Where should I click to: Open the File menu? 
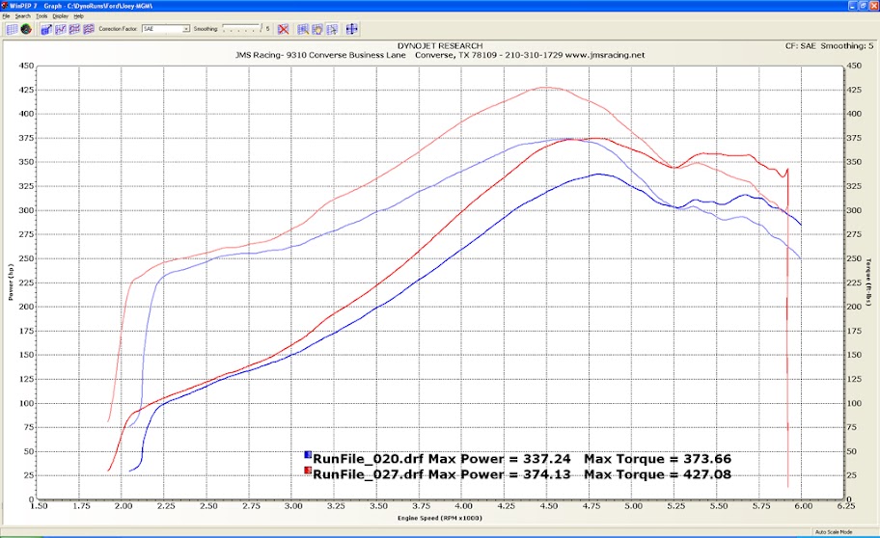coord(6,16)
